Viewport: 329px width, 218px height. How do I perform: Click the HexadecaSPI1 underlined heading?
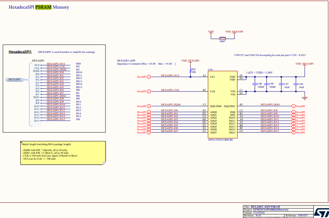20,52
